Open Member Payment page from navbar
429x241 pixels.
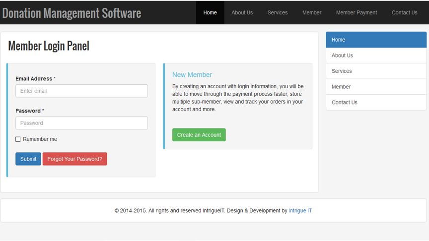tap(356, 12)
